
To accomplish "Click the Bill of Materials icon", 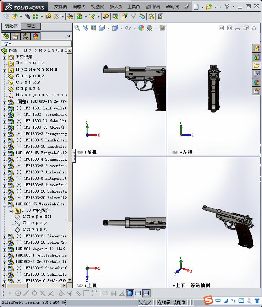I will pos(115,16).
